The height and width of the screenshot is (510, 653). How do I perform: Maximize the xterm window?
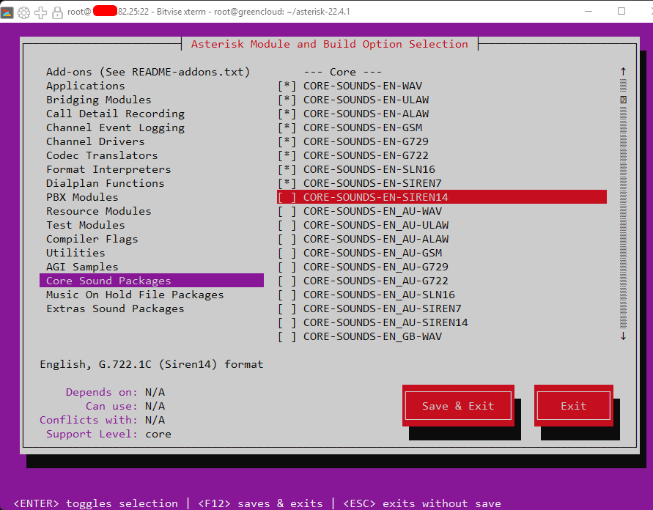(x=621, y=11)
